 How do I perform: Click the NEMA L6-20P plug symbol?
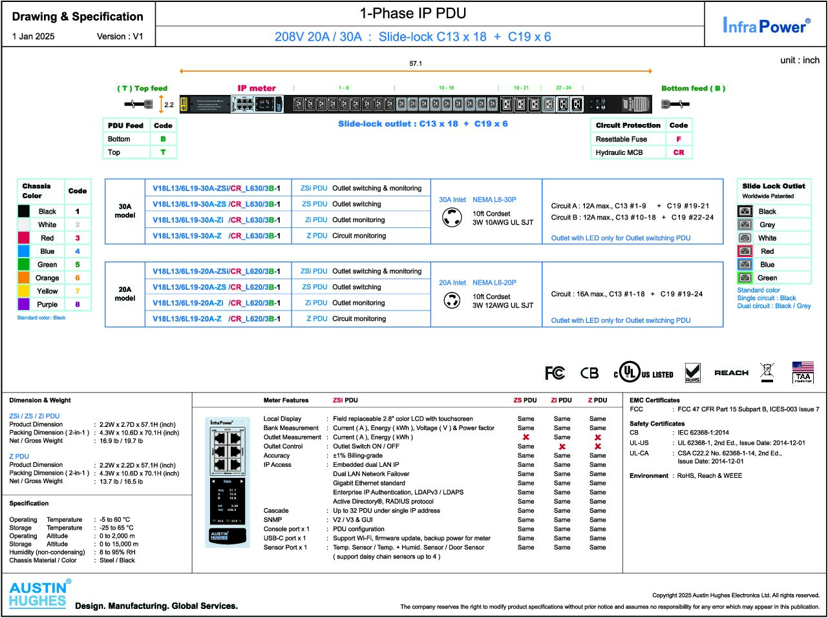[x=452, y=300]
